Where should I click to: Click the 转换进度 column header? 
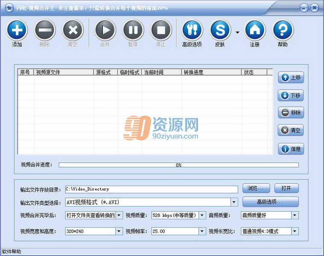click(x=212, y=72)
